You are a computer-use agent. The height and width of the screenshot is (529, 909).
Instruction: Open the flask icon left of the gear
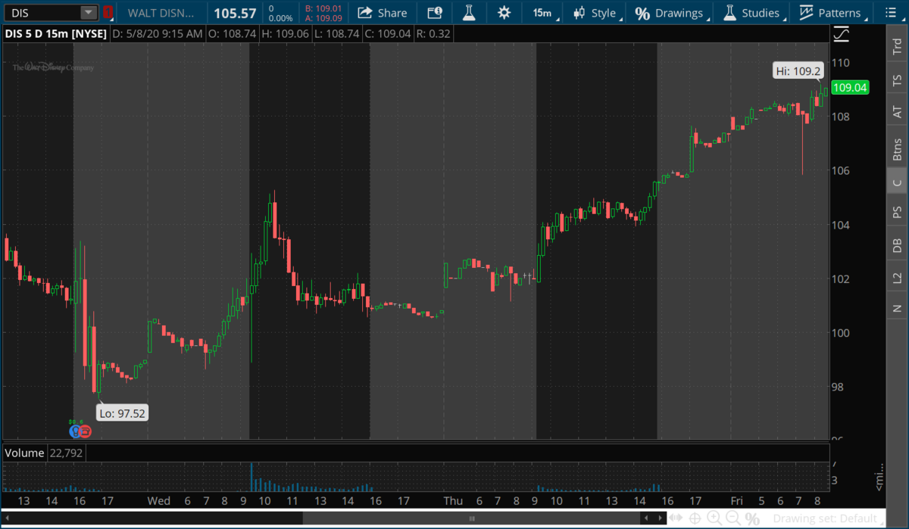(469, 13)
